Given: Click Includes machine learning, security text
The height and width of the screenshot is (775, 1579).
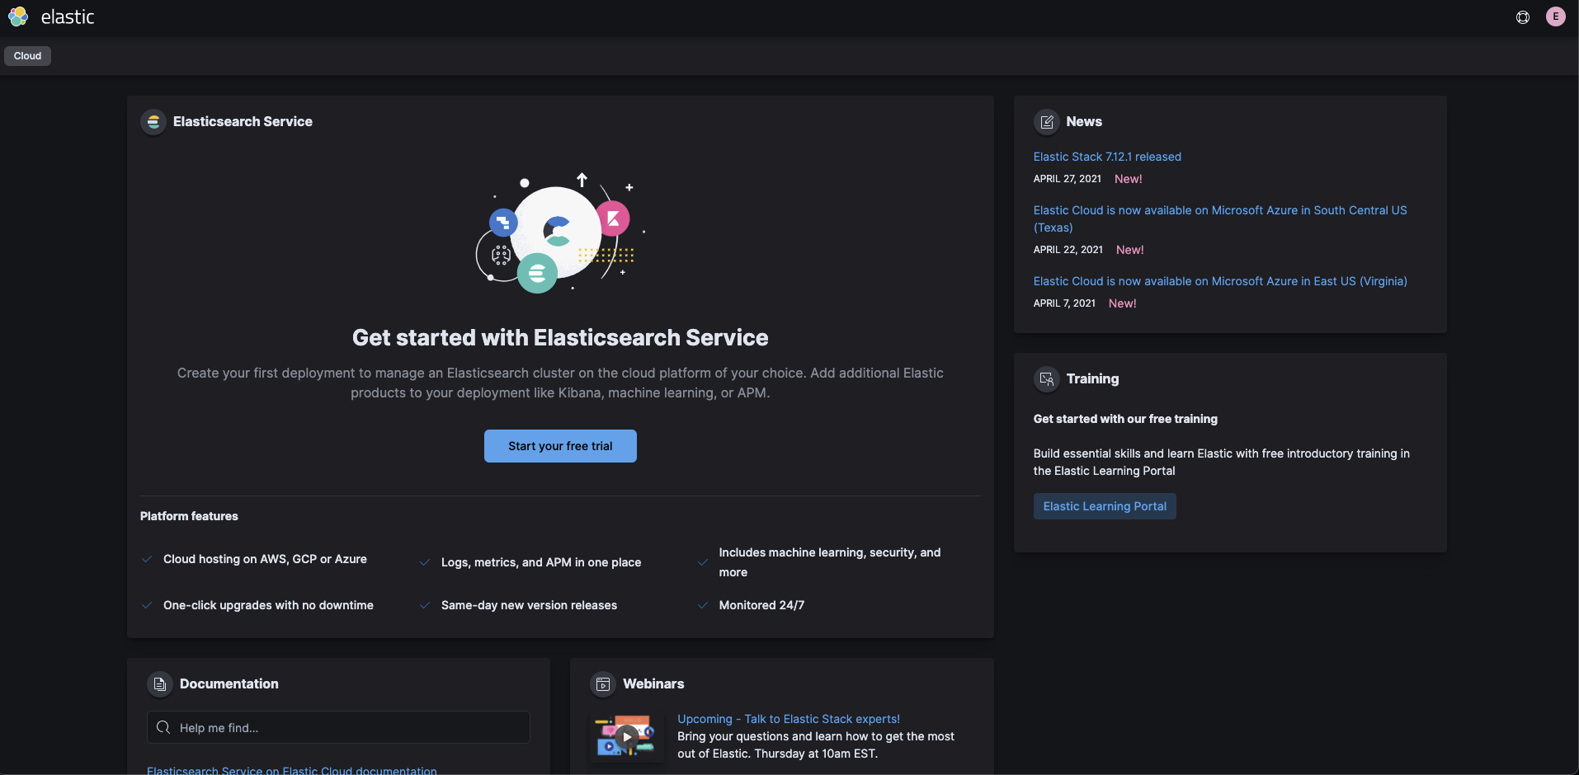Looking at the screenshot, I should click(830, 562).
